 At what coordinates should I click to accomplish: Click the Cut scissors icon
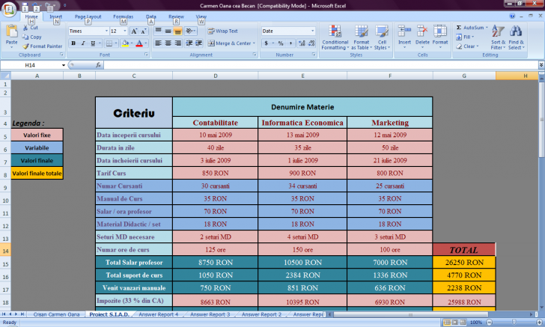point(26,28)
